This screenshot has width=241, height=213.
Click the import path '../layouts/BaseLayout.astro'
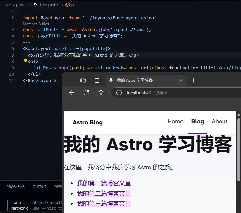coord(119,18)
